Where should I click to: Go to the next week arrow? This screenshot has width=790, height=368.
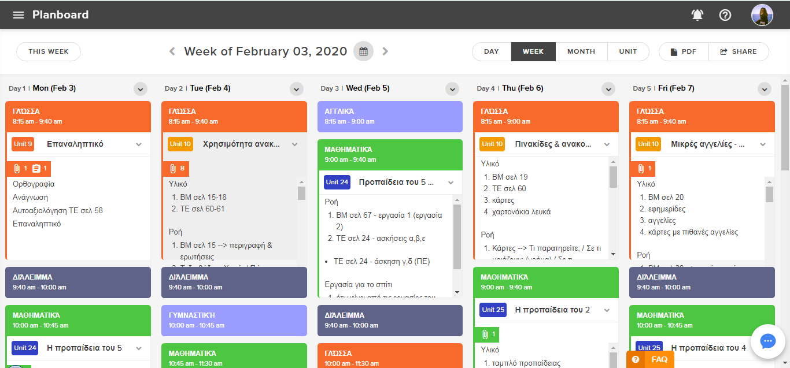(385, 51)
